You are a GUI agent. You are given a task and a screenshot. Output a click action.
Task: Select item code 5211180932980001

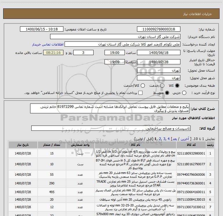pos(191,153)
